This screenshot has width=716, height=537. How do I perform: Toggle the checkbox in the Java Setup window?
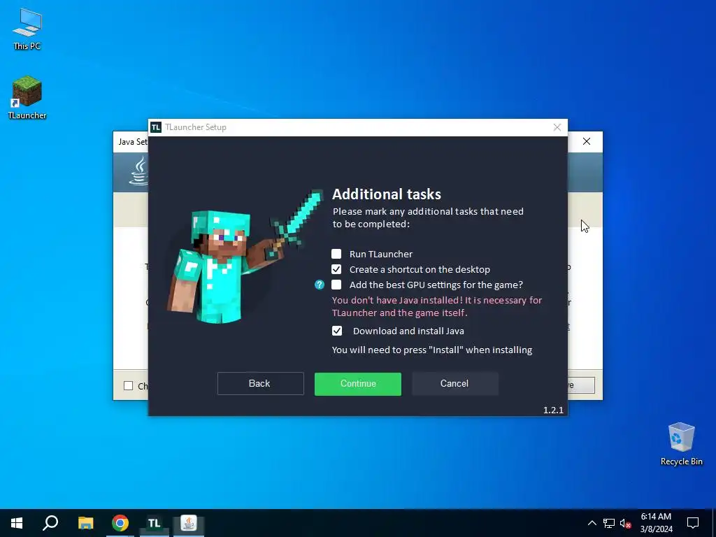(129, 386)
